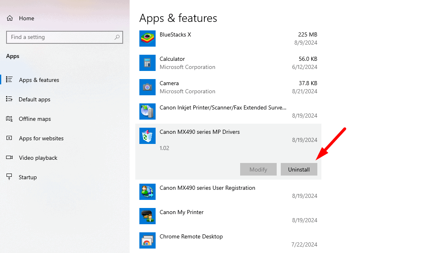
Task: Click the Apps section heading in sidebar
Action: pyautogui.click(x=13, y=56)
